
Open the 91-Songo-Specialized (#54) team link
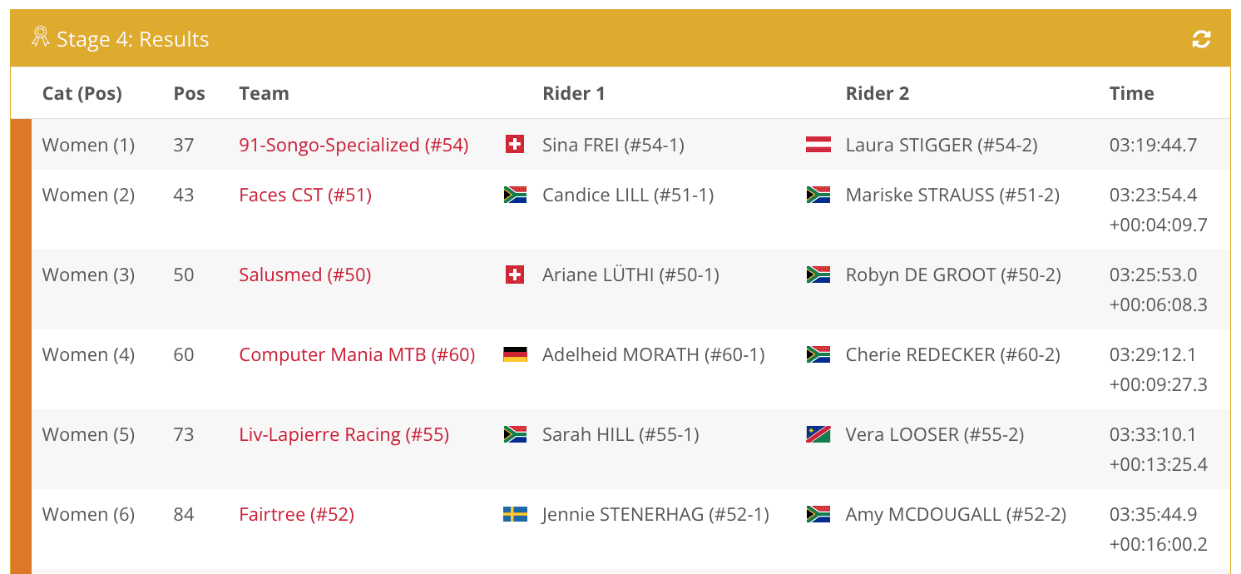(354, 145)
